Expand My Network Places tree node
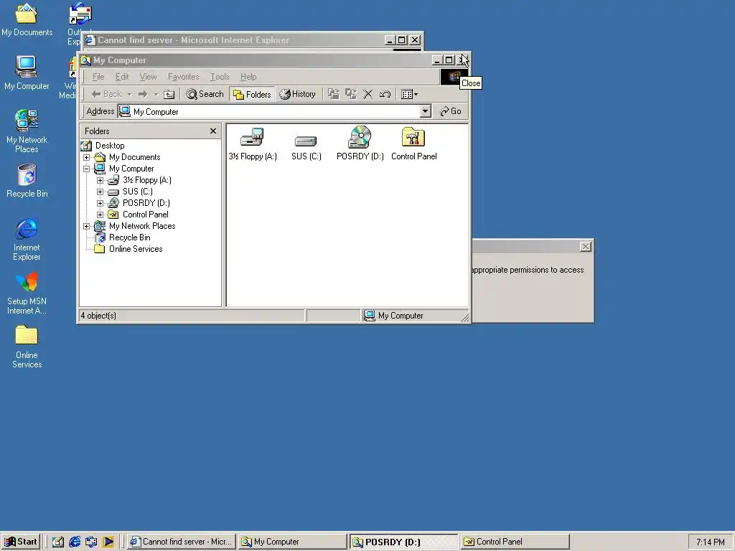Viewport: 735px width, 551px height. tap(87, 226)
